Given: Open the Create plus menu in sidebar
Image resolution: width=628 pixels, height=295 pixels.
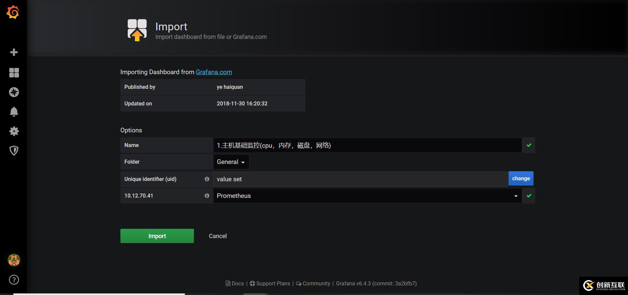Looking at the screenshot, I should [14, 52].
